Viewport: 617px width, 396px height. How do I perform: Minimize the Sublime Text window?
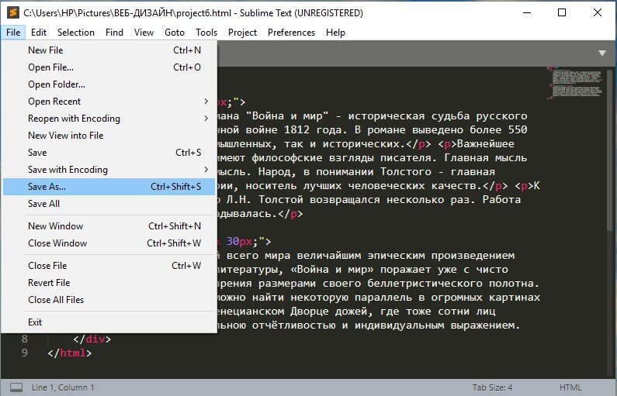tap(527, 12)
